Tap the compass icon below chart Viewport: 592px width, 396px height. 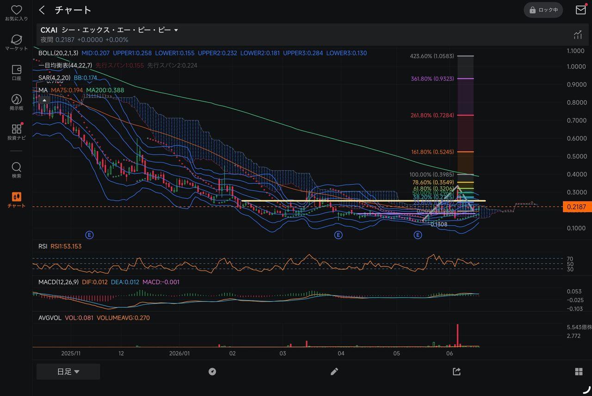pyautogui.click(x=212, y=371)
